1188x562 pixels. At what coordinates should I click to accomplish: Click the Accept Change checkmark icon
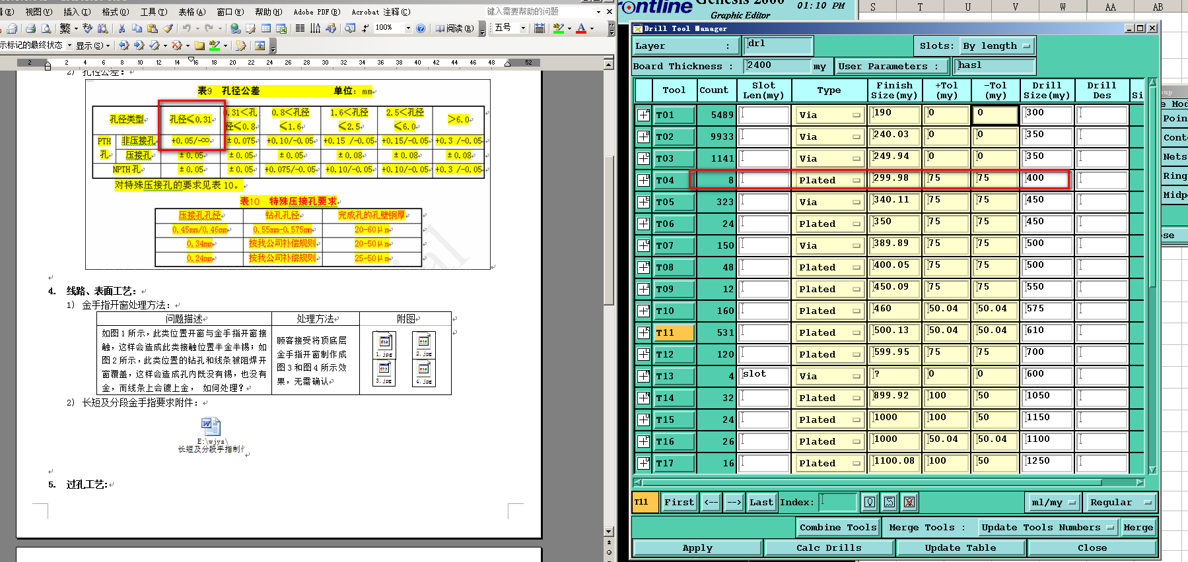pos(154,46)
